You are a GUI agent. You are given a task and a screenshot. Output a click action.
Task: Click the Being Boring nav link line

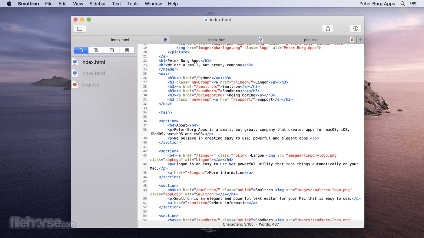[x=221, y=95]
